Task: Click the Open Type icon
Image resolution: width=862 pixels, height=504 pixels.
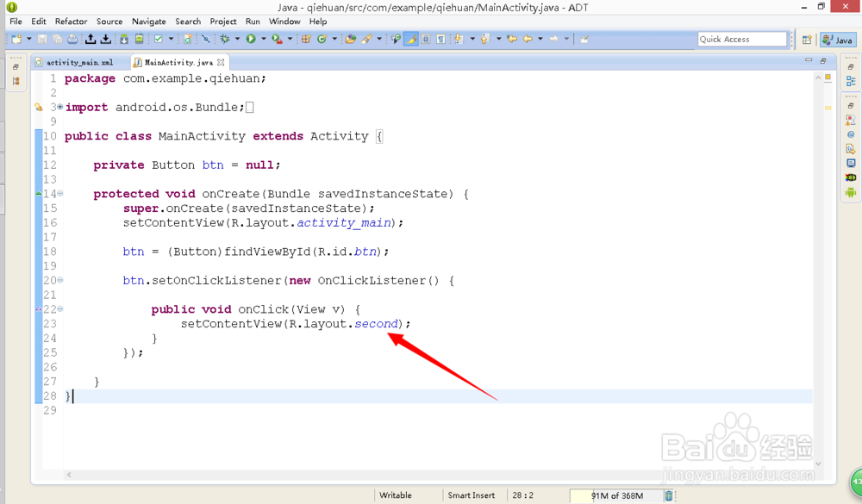Action: click(351, 39)
